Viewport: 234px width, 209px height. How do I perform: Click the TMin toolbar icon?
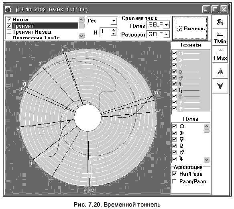pyautogui.click(x=220, y=38)
